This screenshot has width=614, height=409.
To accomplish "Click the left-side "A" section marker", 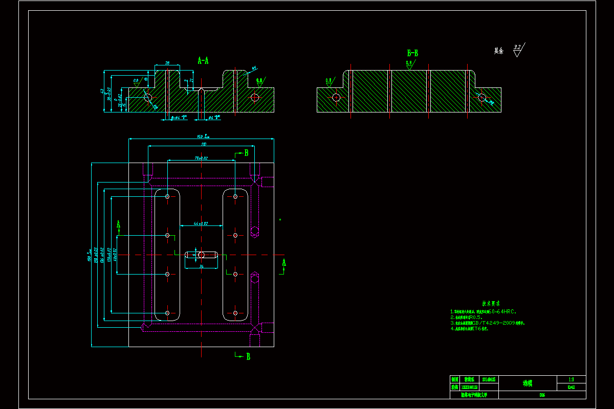I will pos(118,224).
